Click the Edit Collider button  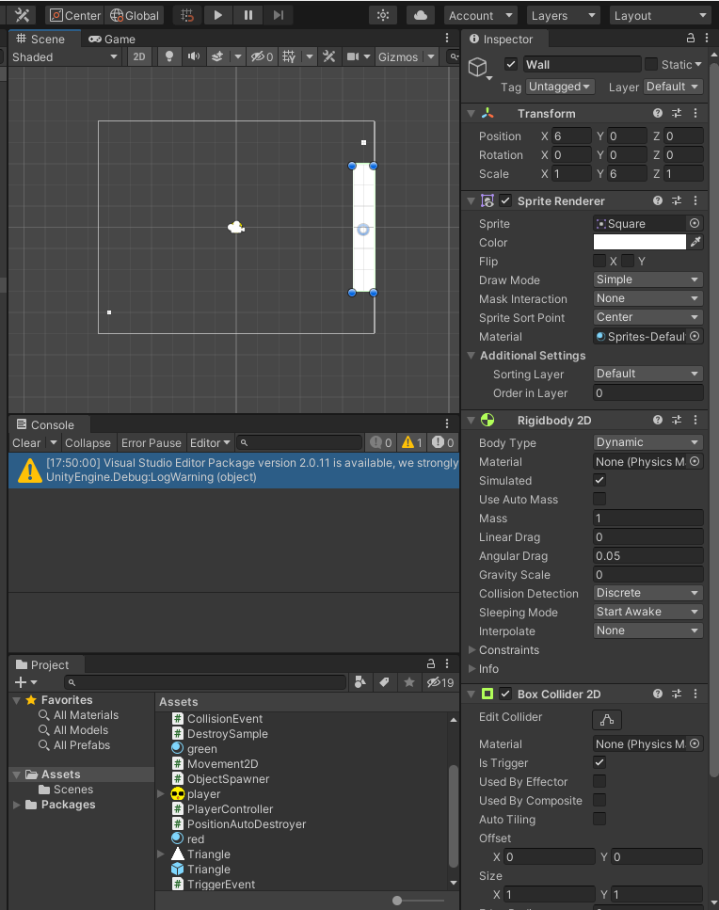click(x=607, y=720)
